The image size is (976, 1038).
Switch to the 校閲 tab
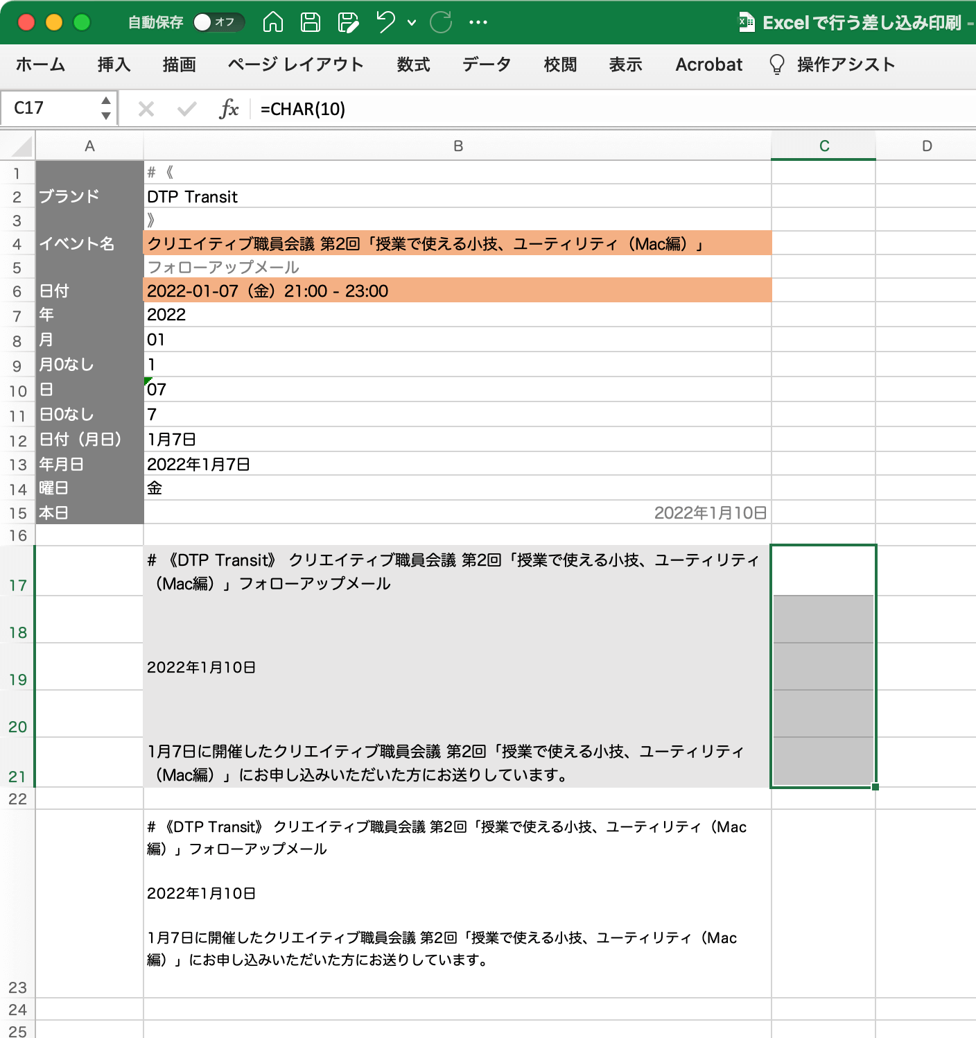click(x=561, y=64)
